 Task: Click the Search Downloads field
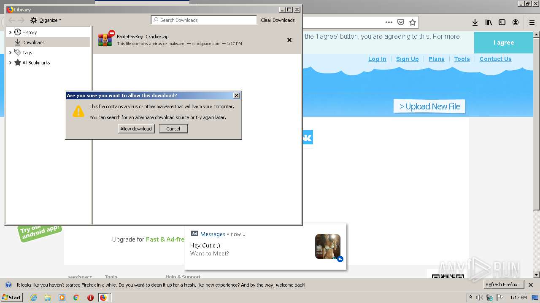click(204, 20)
